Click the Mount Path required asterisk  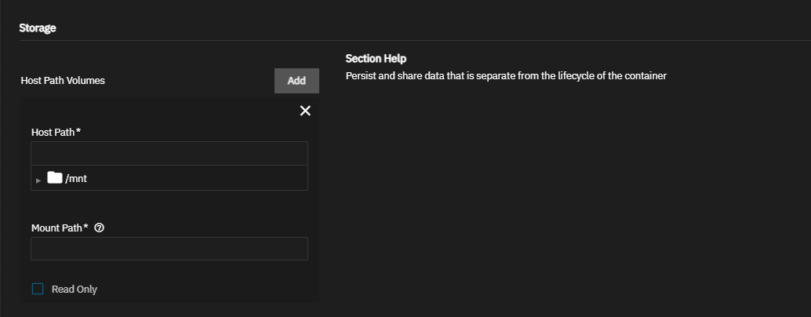click(86, 227)
